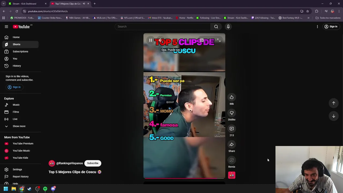Expand Show more in Explore section
Viewport: 343px width, 193px height.
pos(20,126)
